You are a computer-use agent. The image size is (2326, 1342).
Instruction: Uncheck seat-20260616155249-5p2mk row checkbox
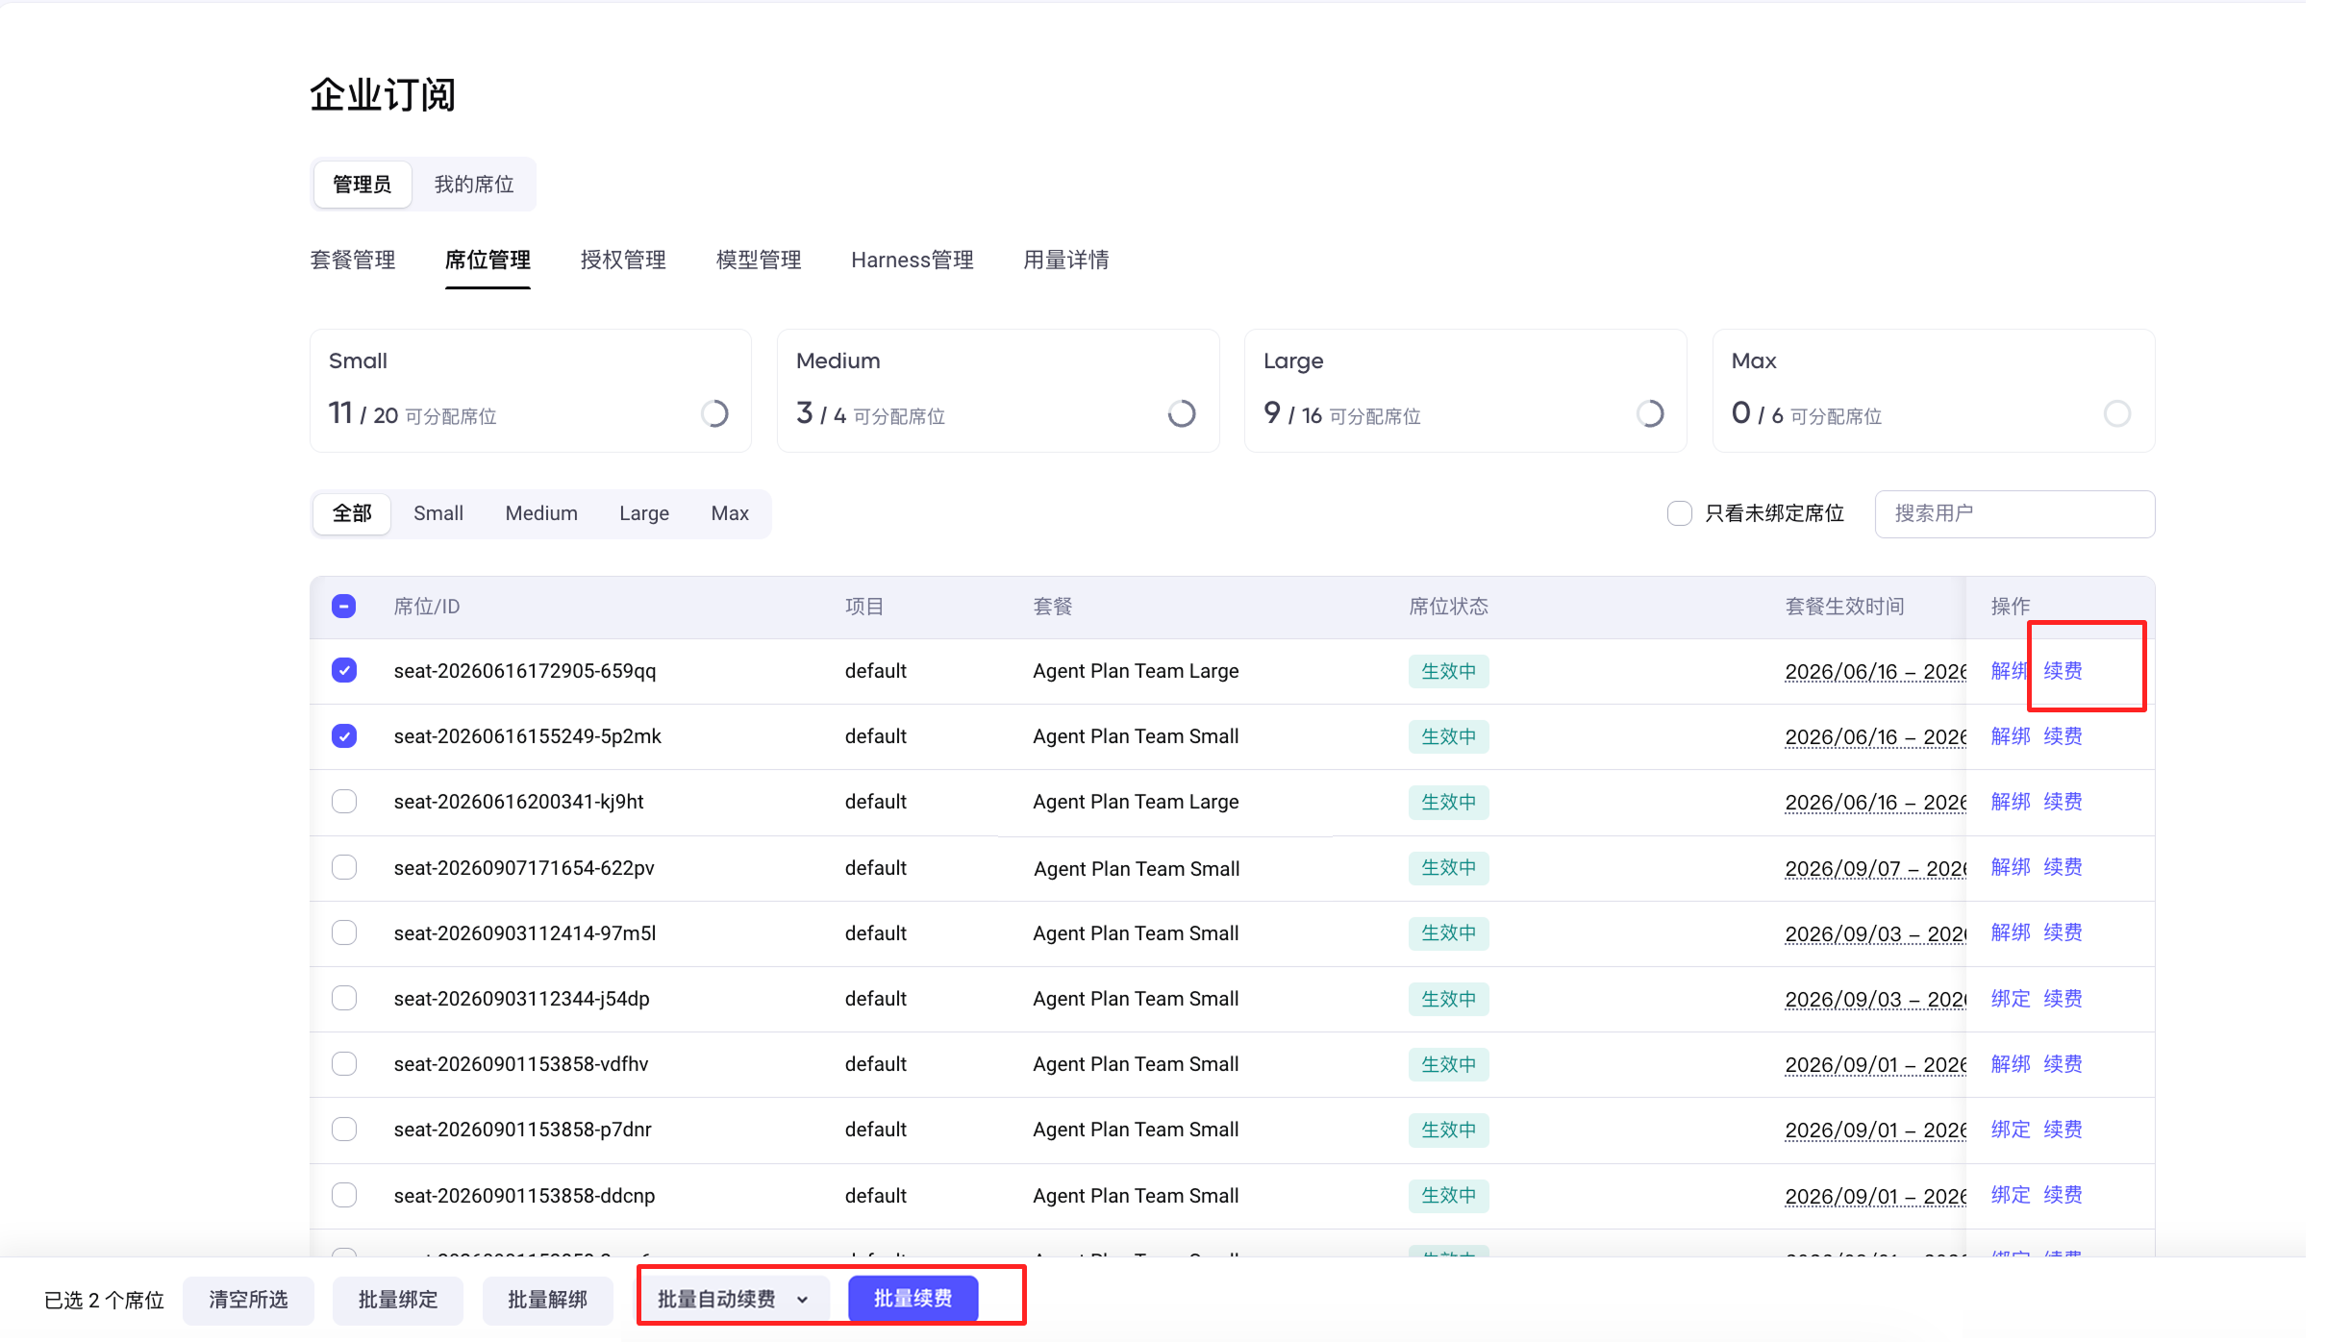pos(343,735)
